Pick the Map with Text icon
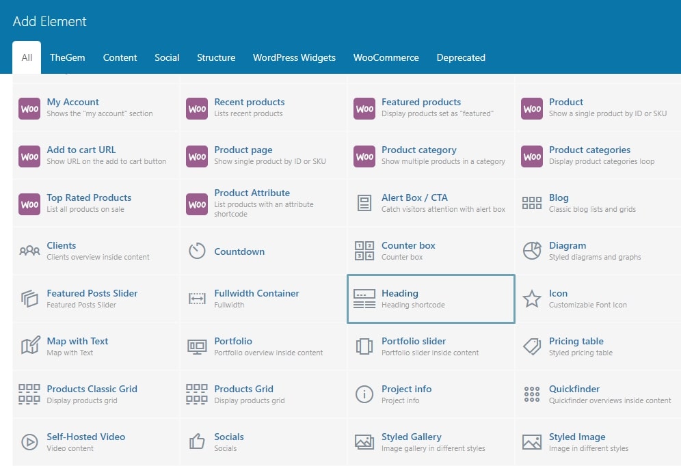 click(x=29, y=346)
